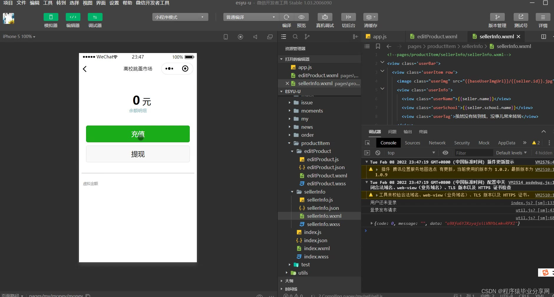The width and height of the screenshot is (554, 297).
Task: Expand the 大纲 outline section
Action: pos(289,281)
